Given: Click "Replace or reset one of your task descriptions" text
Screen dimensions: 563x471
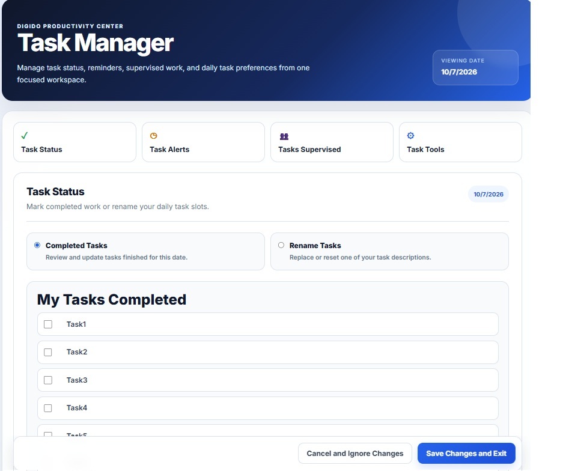Looking at the screenshot, I should [360, 257].
